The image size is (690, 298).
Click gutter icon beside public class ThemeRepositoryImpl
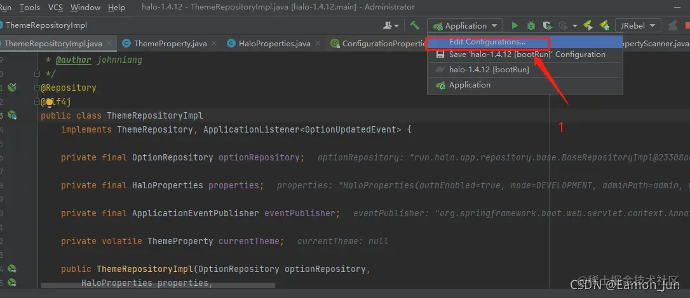(12, 115)
